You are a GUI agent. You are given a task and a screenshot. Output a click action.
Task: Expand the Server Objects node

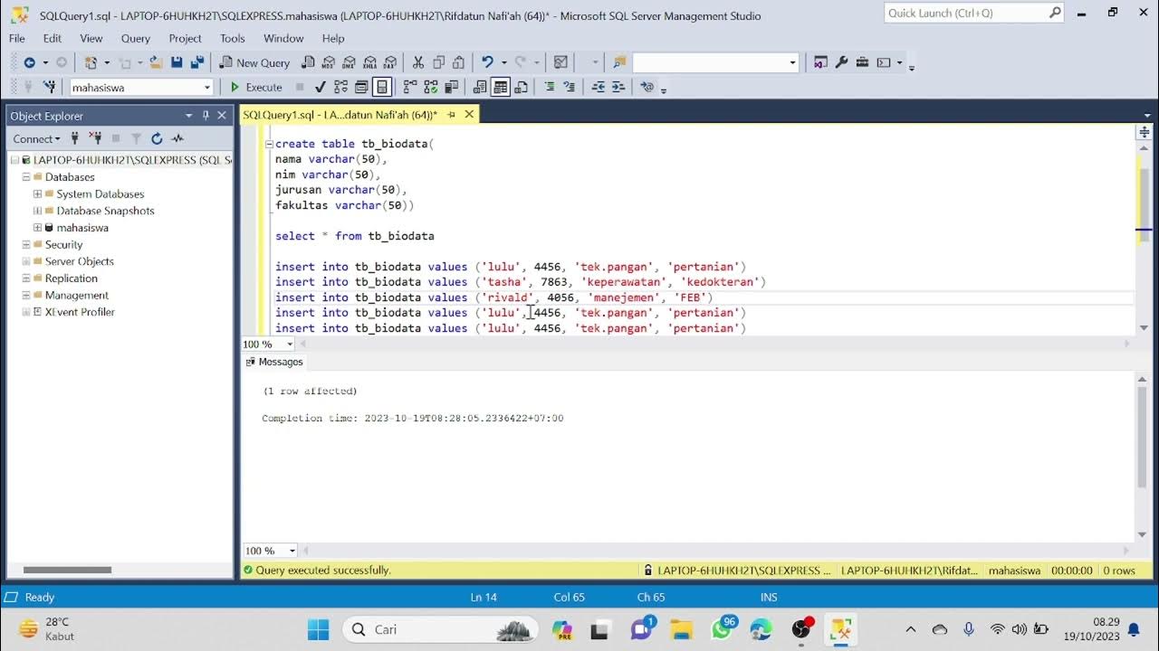pyautogui.click(x=26, y=261)
